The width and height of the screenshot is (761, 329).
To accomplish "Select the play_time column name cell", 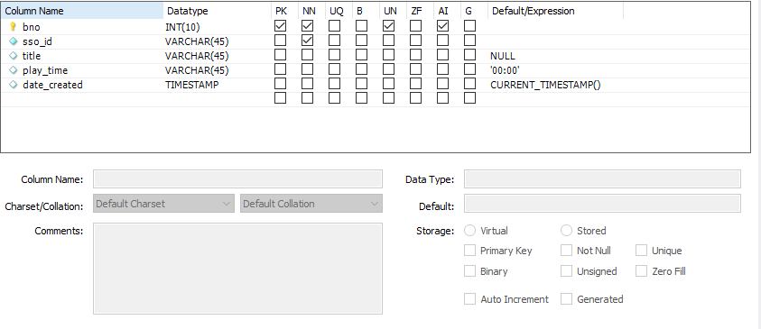I will tap(44, 70).
